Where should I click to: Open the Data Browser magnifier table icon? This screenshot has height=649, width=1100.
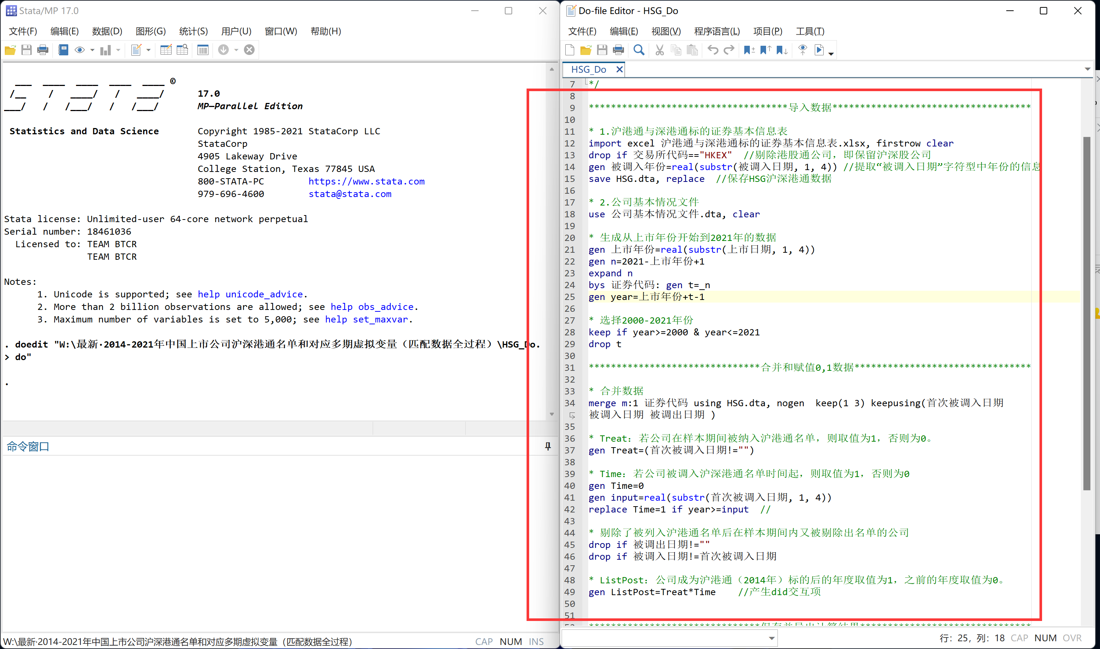click(x=182, y=50)
